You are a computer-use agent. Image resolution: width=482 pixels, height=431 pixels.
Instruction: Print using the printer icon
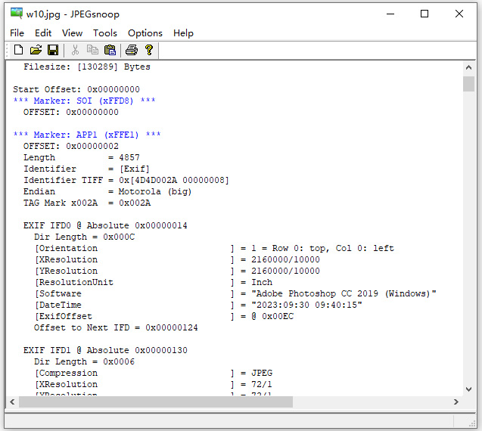[132, 50]
